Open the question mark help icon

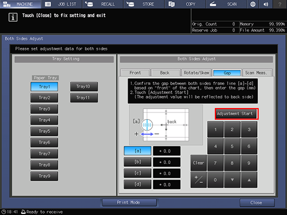tap(280, 4)
